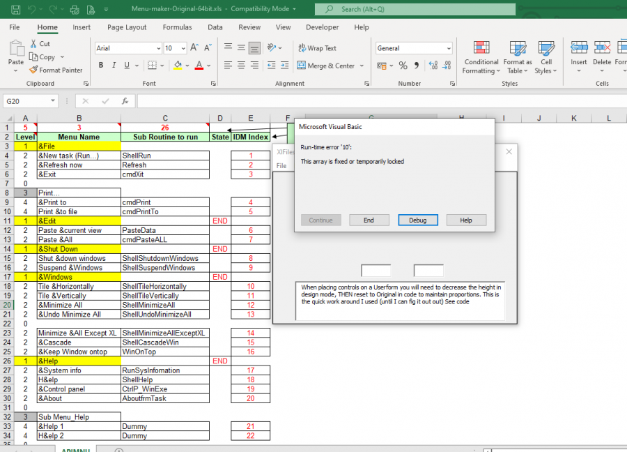Screen dimensions: 627x452
Task: Delete cells using the Cells group icon
Action: (602, 48)
